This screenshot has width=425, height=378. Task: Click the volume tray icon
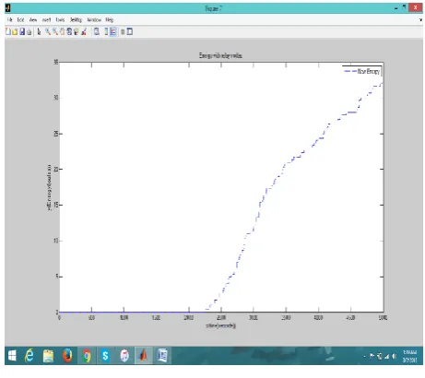point(395,356)
